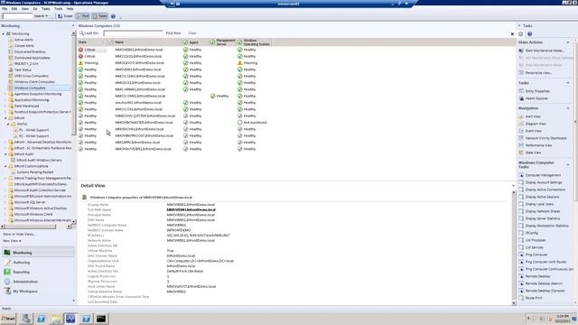This screenshot has height=325, width=578.
Task: Open the Edit menu
Action: click(14, 8)
